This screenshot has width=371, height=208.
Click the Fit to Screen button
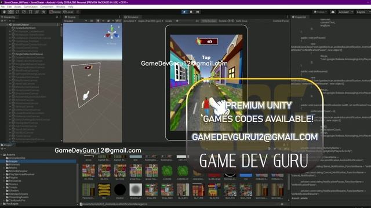coord(209,21)
